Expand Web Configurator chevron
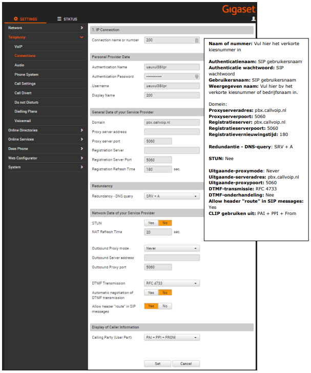 coord(82,158)
